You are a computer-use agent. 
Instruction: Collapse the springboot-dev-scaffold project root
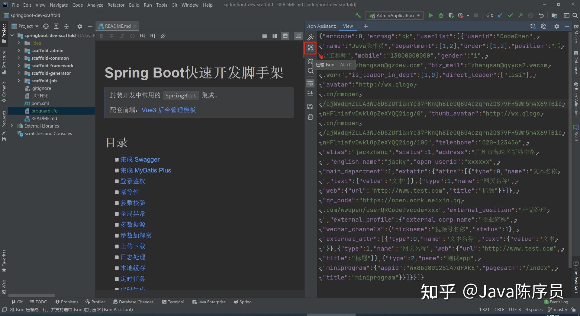pos(12,35)
